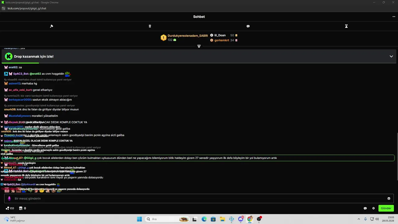This screenshot has width=398, height=224.
Task: Collapse the leaderboard with the arrow handle
Action: [199, 46]
